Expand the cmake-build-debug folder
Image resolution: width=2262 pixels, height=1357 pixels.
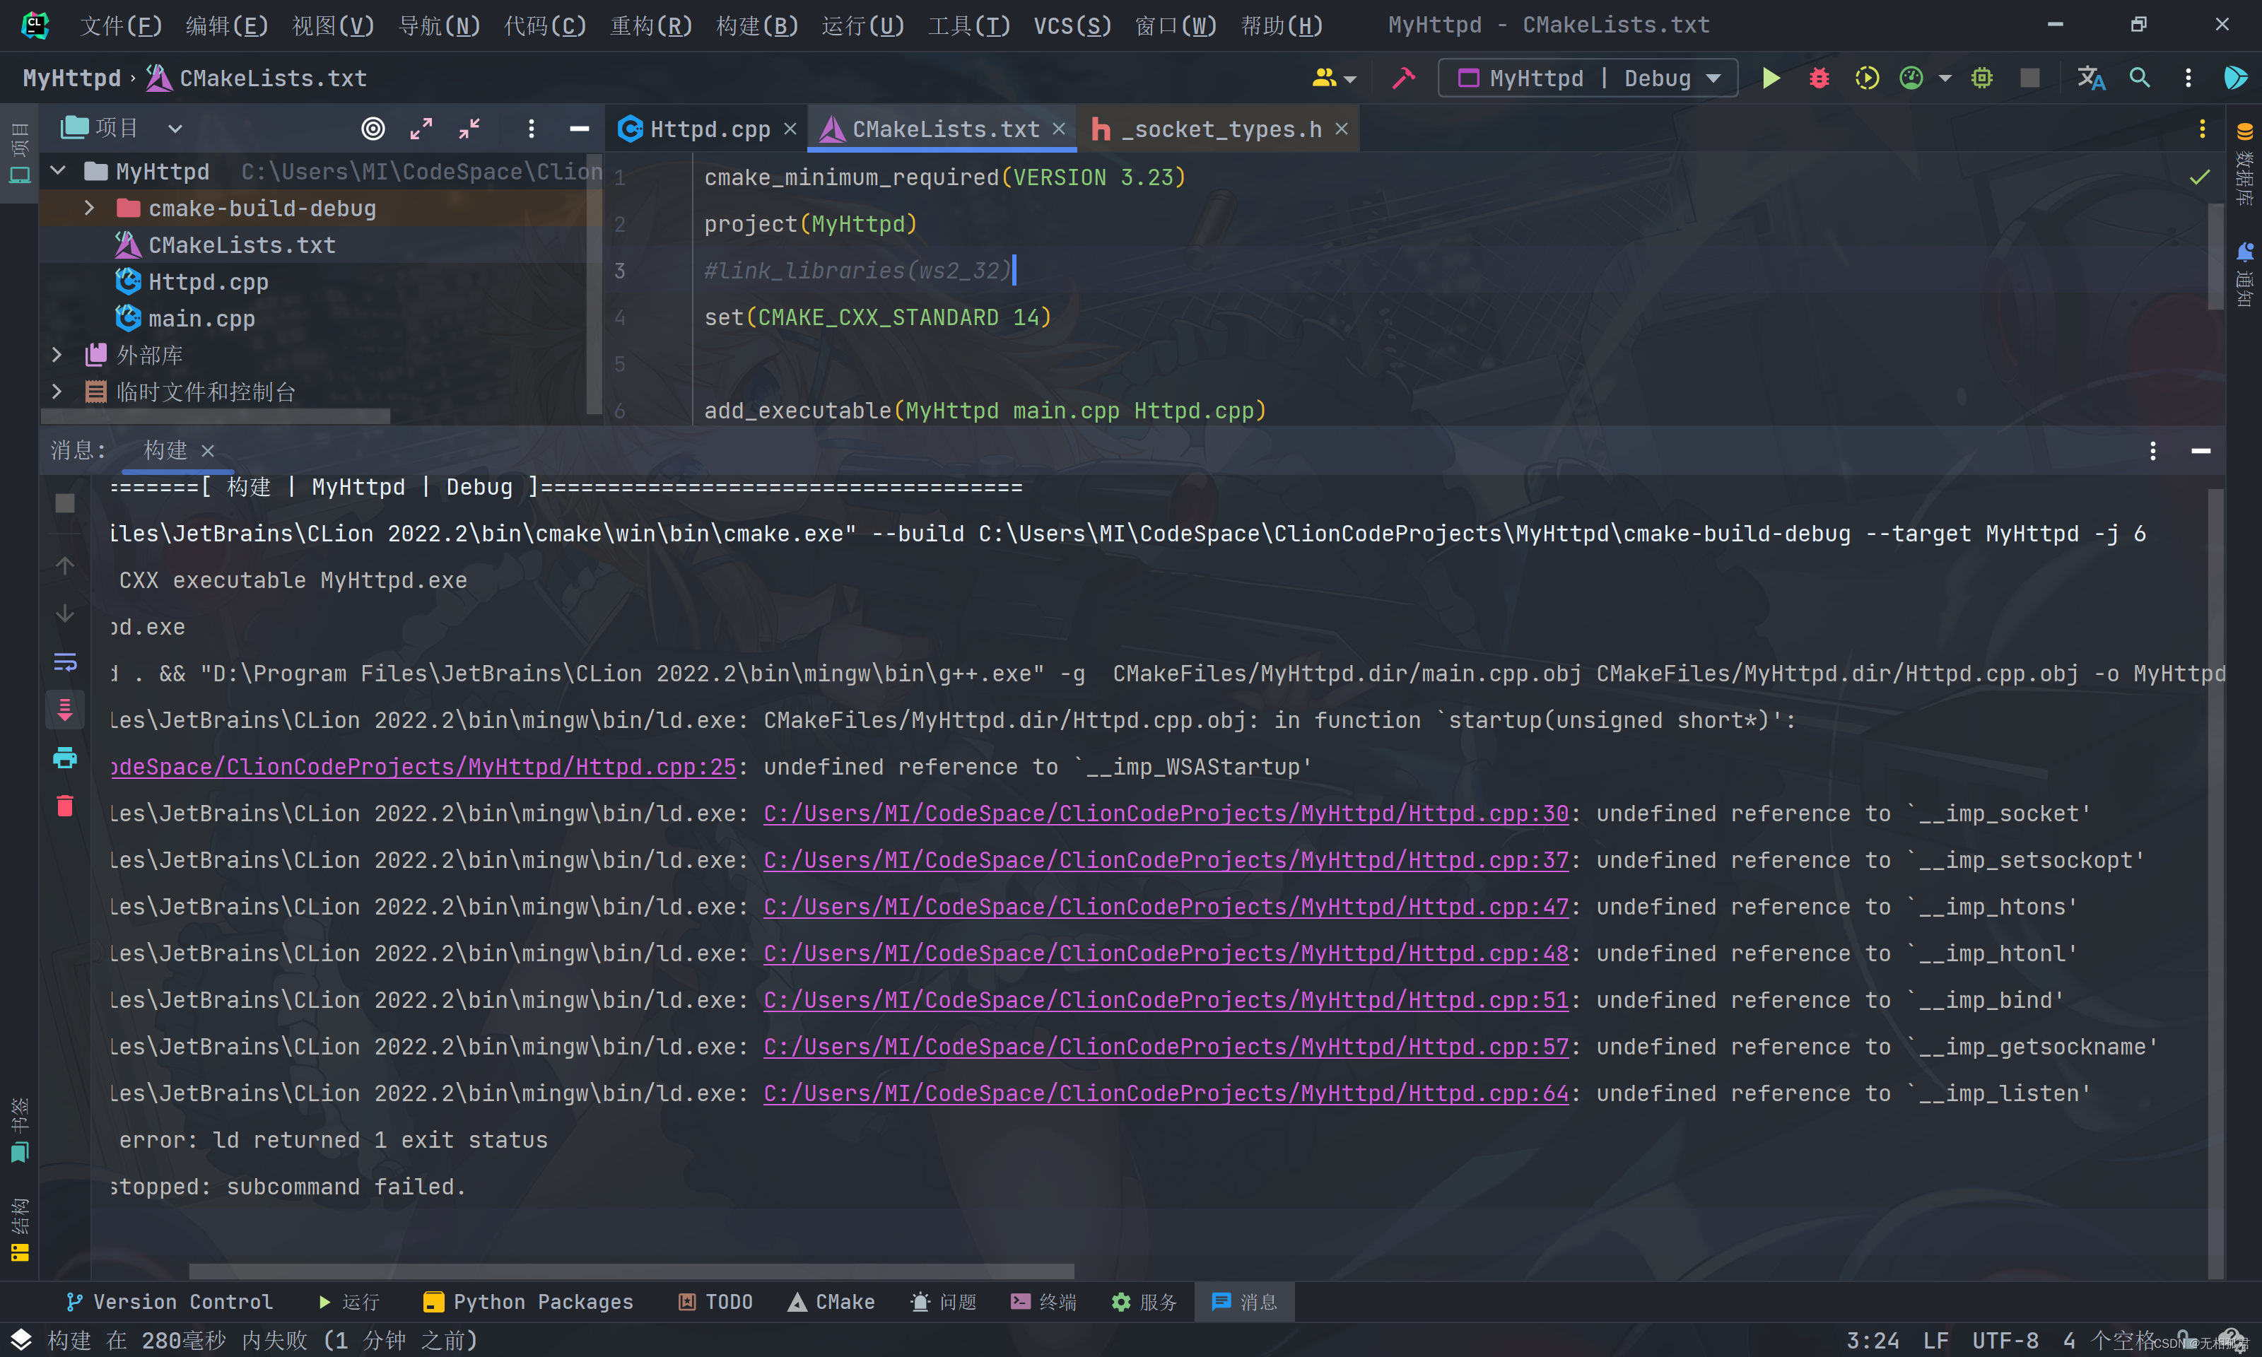[90, 208]
